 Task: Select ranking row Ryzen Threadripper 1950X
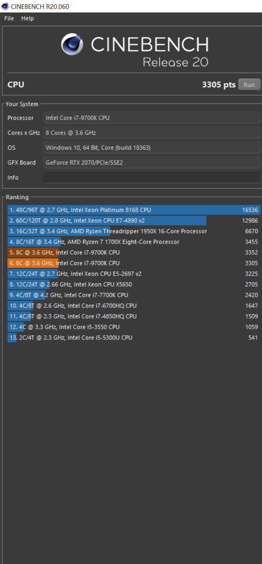(134, 231)
